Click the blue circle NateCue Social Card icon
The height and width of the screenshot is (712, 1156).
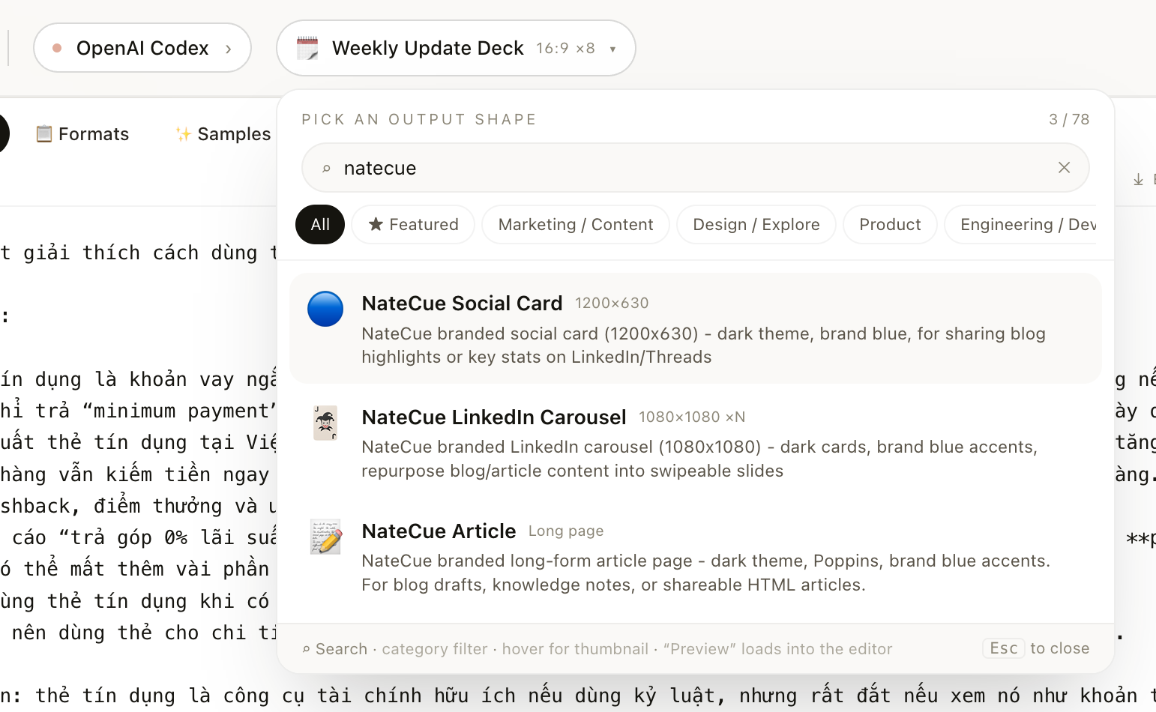(325, 309)
